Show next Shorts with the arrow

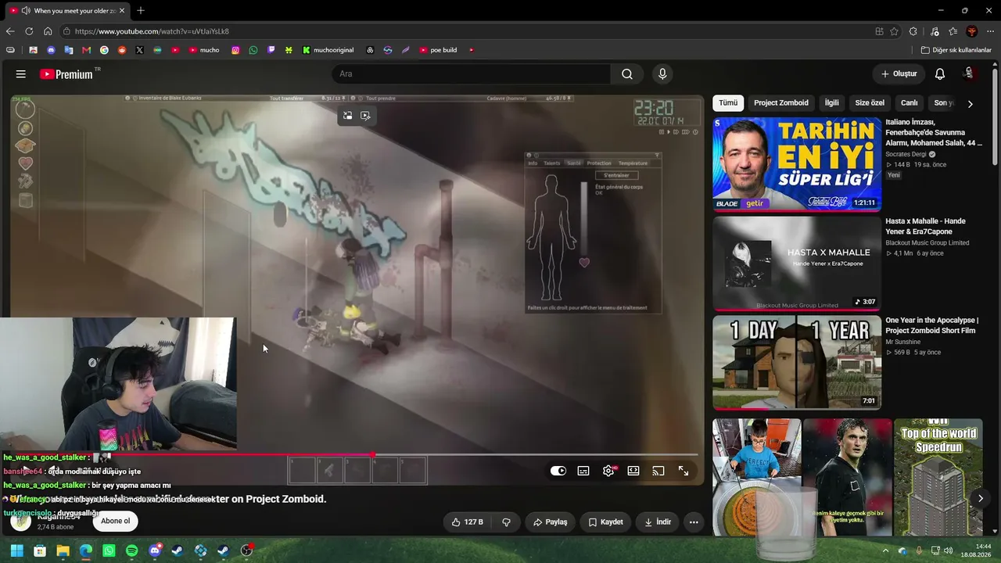pyautogui.click(x=981, y=498)
